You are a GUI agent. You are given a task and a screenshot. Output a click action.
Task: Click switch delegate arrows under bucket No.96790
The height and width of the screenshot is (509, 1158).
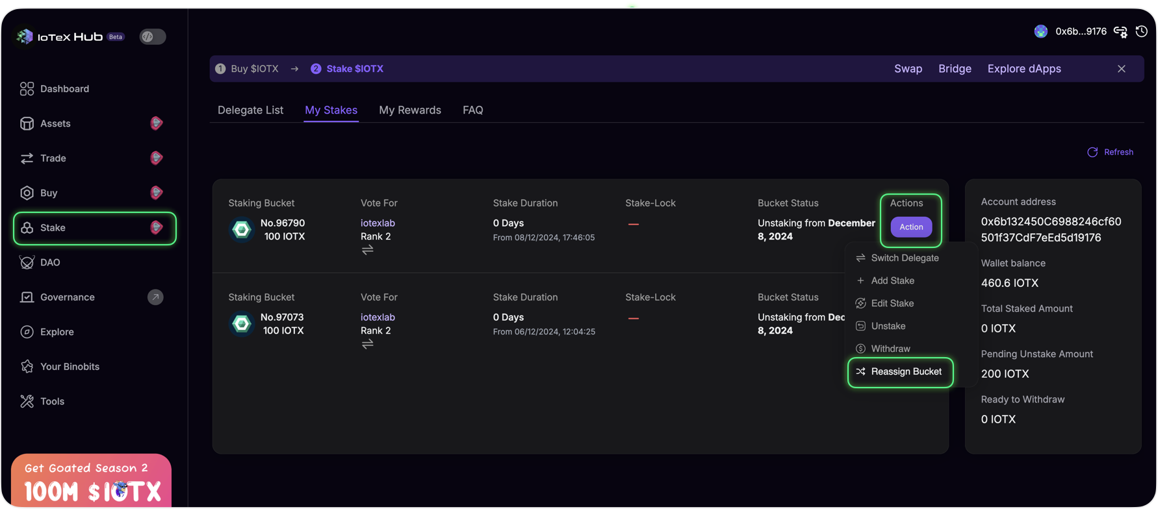point(368,250)
